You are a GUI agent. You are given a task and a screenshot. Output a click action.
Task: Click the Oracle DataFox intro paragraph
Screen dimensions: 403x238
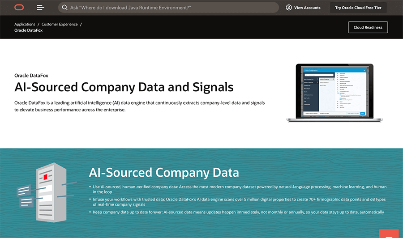pos(140,106)
